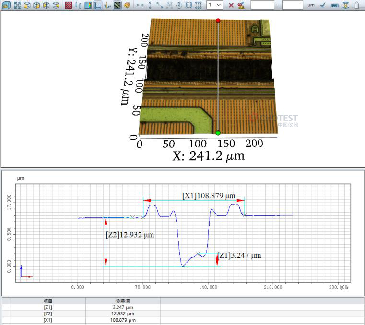Screen dimensions: 365x325
Task: Apply range with the blue checkmark
Action: pos(323,5)
